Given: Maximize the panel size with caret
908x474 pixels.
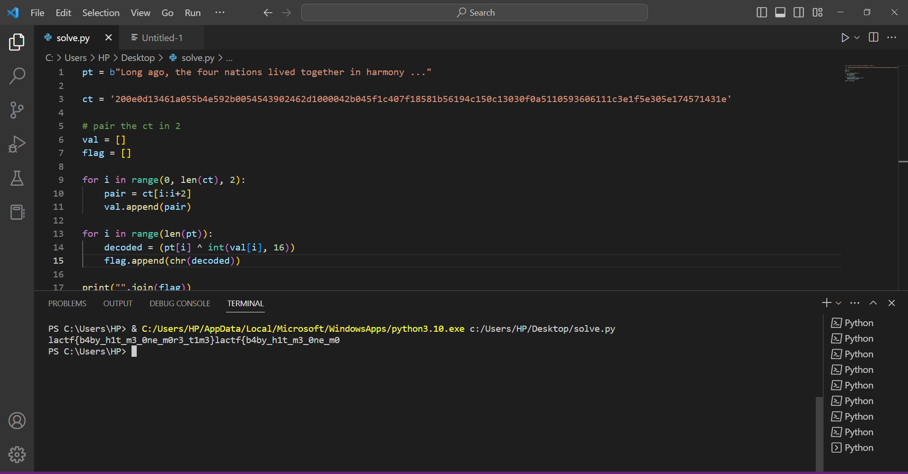Looking at the screenshot, I should (x=873, y=303).
